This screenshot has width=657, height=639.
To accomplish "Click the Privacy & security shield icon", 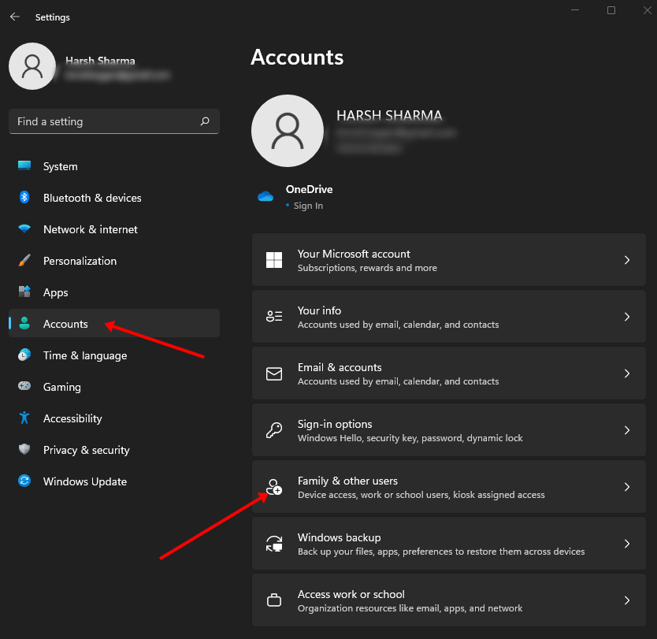I will click(x=24, y=450).
